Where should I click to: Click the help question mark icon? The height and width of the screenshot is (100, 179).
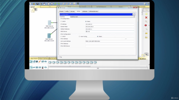(x=148, y=4)
